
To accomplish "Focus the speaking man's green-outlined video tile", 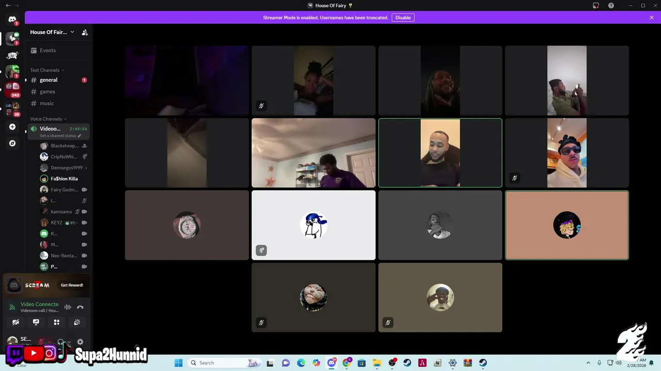I will coord(440,153).
